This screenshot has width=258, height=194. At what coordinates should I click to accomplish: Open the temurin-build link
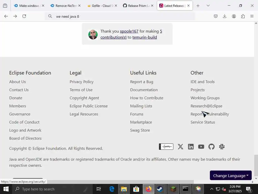tap(145, 37)
